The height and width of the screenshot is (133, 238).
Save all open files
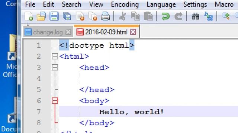[67, 16]
